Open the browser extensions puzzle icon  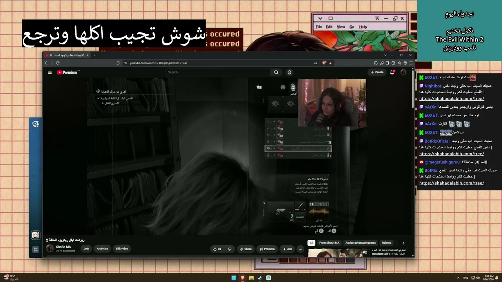[376, 63]
